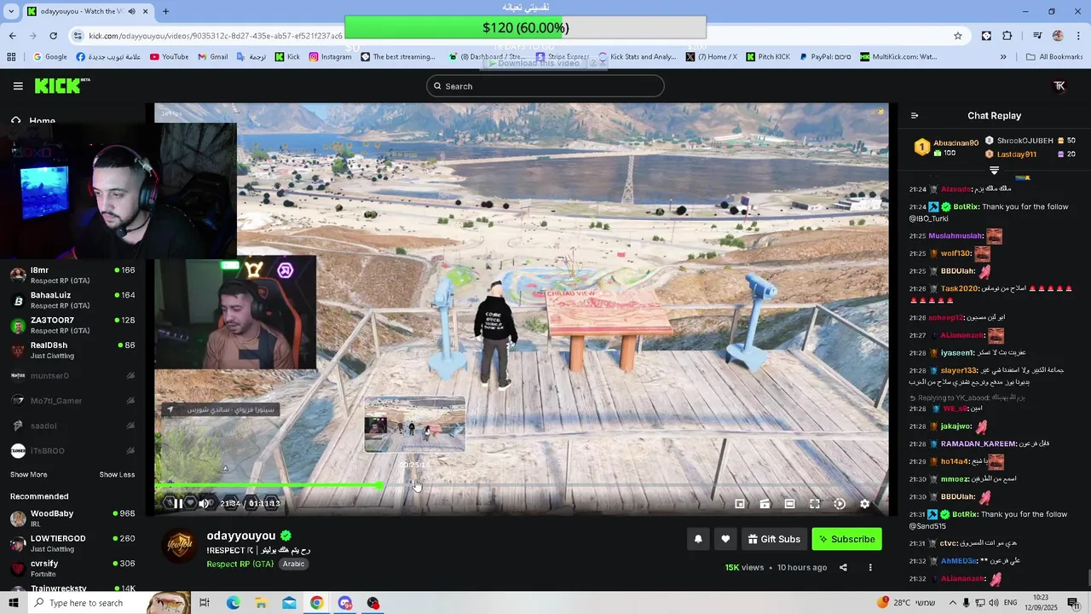Share the video via share icon
The image size is (1091, 614).
843,568
